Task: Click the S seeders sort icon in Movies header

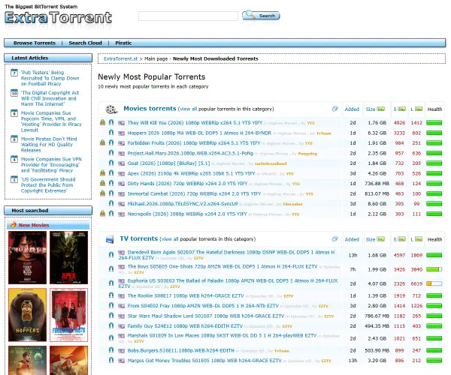Action: [x=402, y=109]
